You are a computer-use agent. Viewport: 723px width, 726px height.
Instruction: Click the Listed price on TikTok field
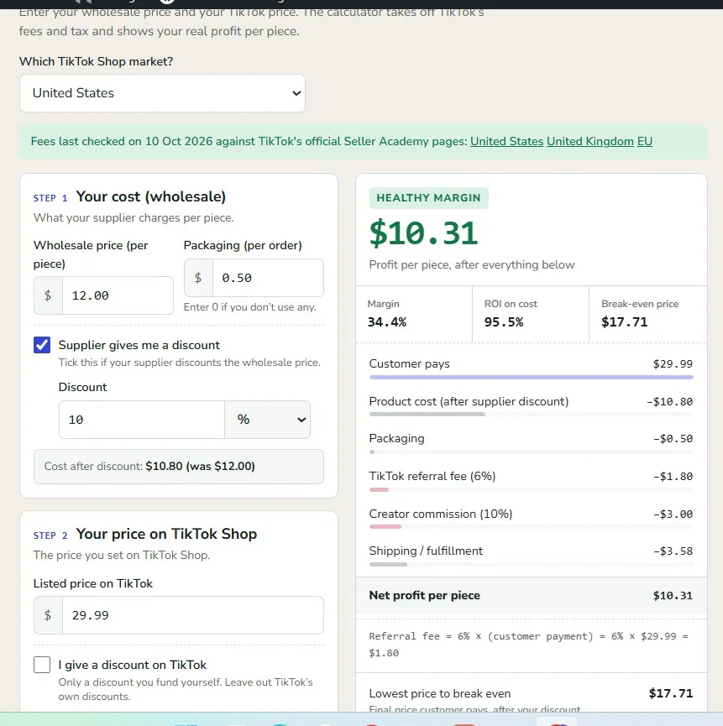(x=192, y=615)
